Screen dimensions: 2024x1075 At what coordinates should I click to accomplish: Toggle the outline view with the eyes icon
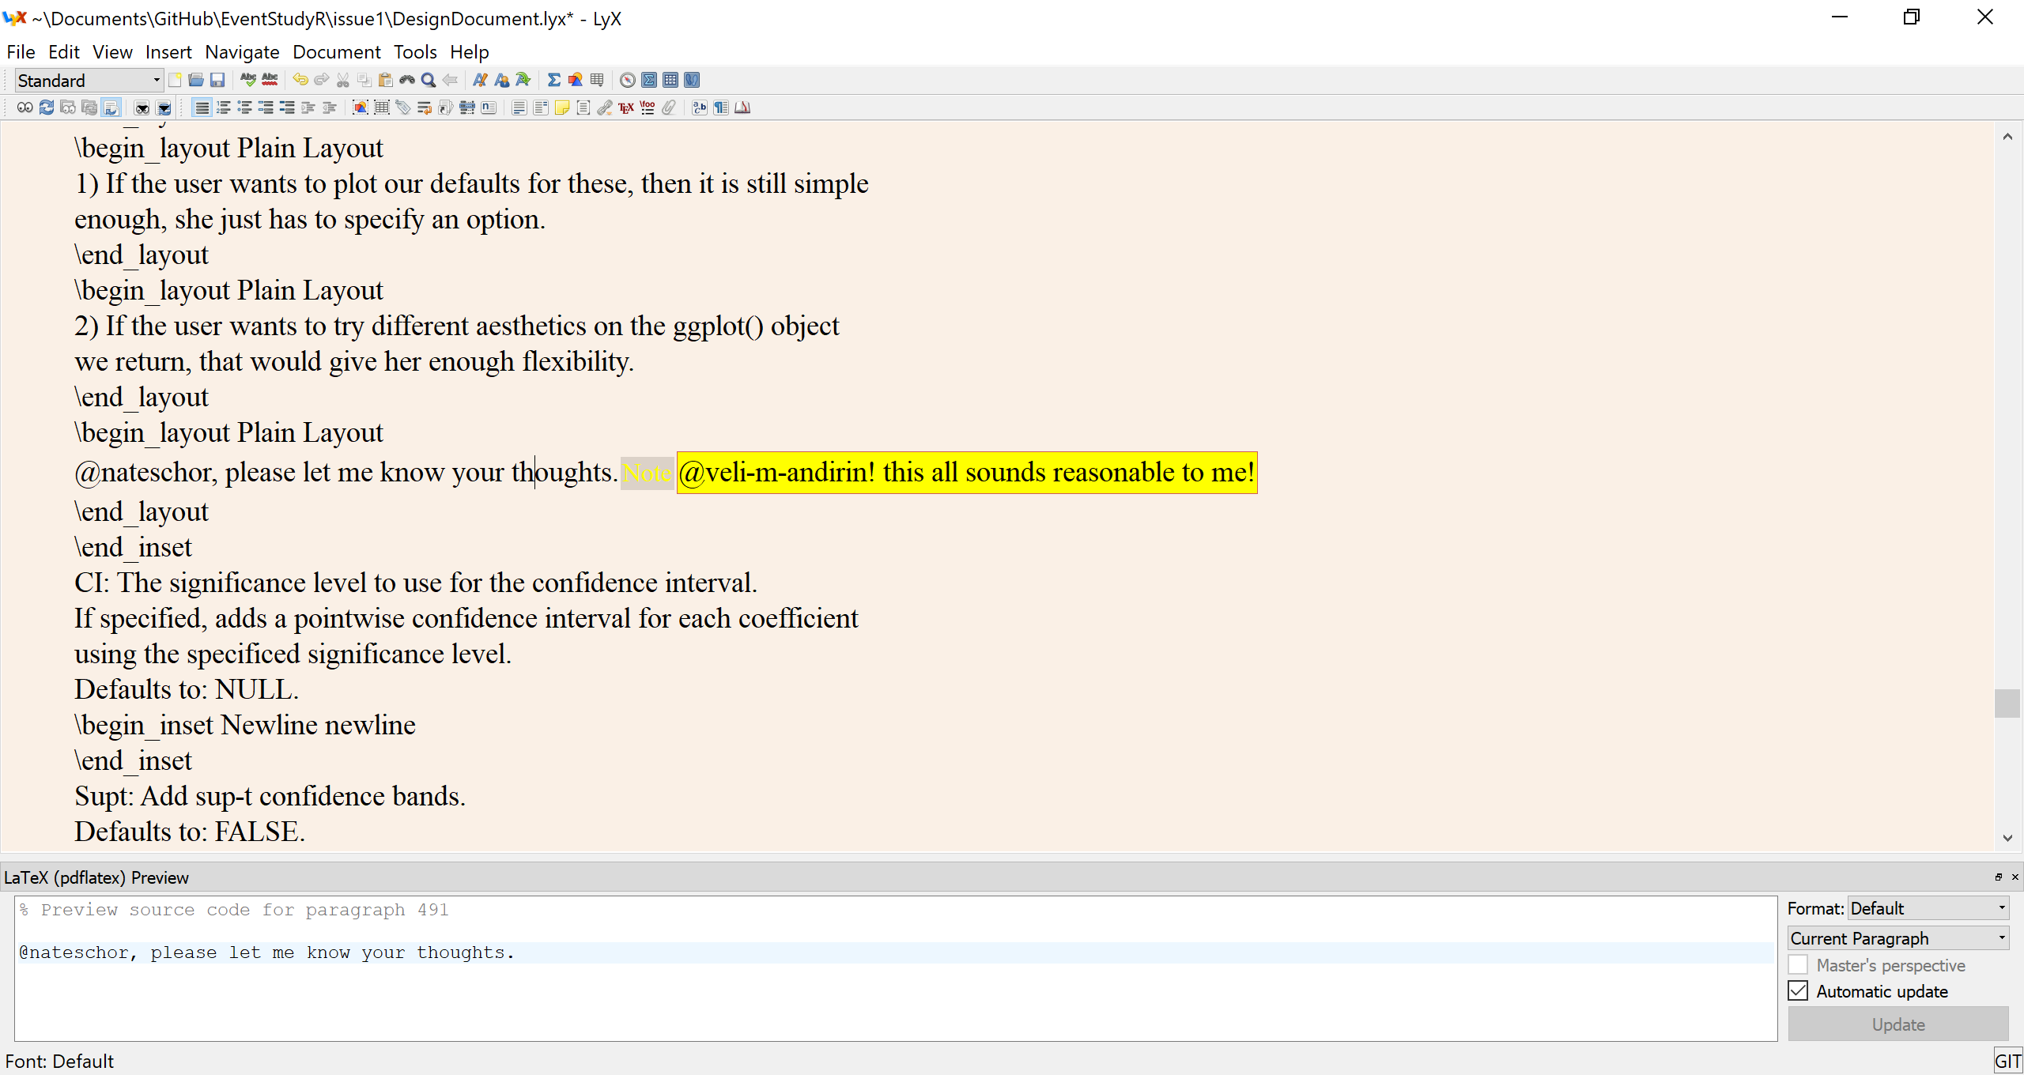(24, 108)
